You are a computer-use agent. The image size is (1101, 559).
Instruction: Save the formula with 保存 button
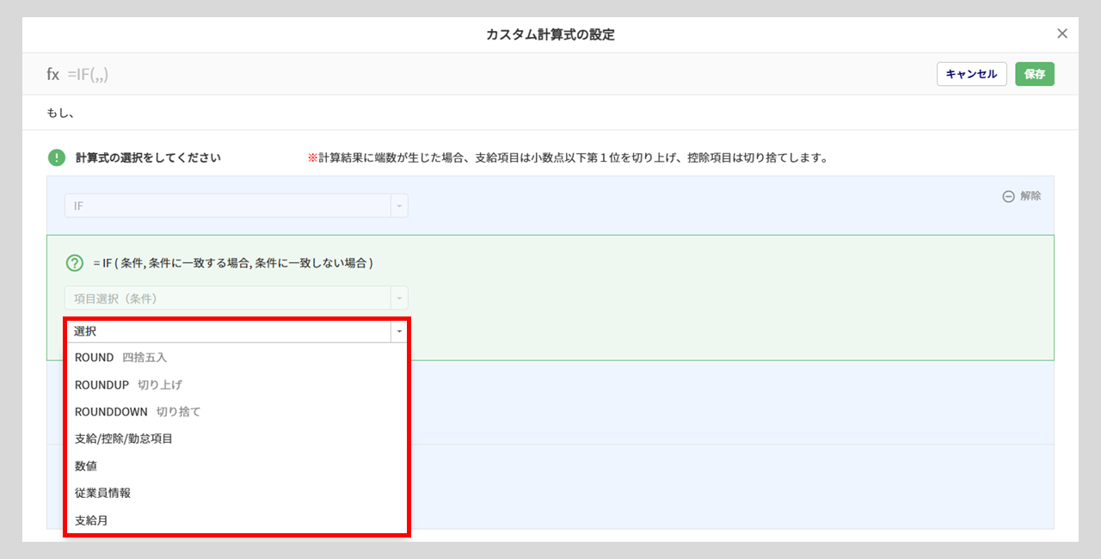(x=1035, y=74)
